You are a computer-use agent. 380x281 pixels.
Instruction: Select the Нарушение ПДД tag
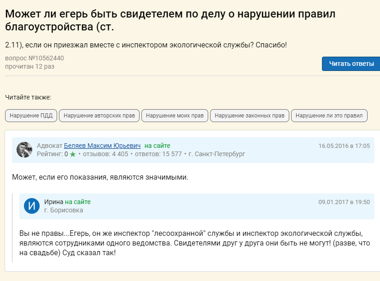click(x=31, y=116)
